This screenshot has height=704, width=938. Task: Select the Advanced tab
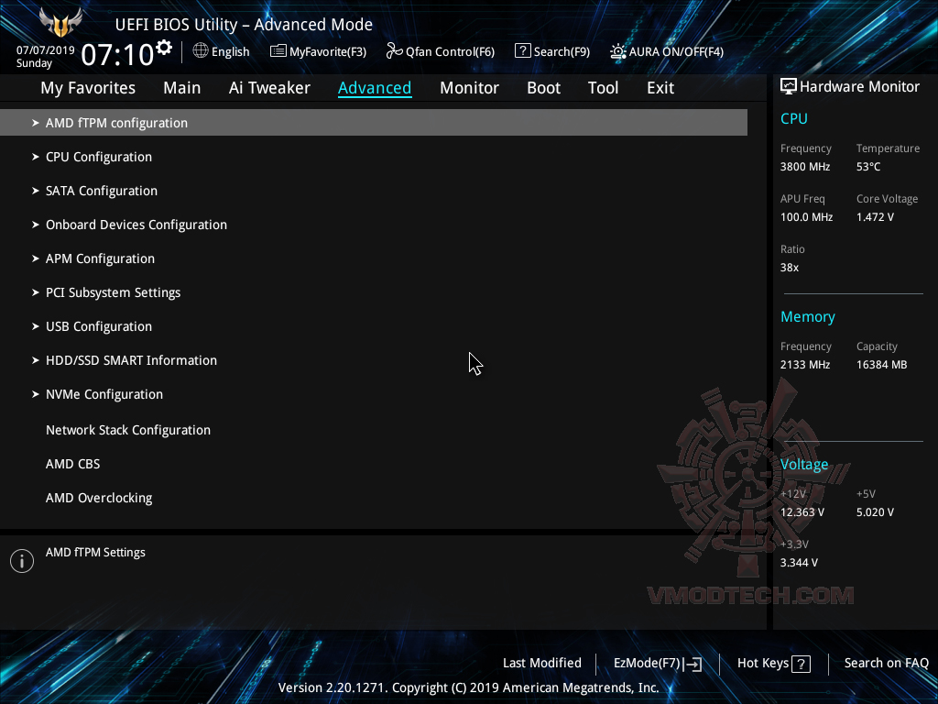[375, 88]
